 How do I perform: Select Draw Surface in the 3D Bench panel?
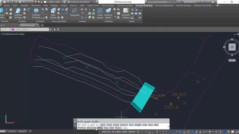click(100, 13)
